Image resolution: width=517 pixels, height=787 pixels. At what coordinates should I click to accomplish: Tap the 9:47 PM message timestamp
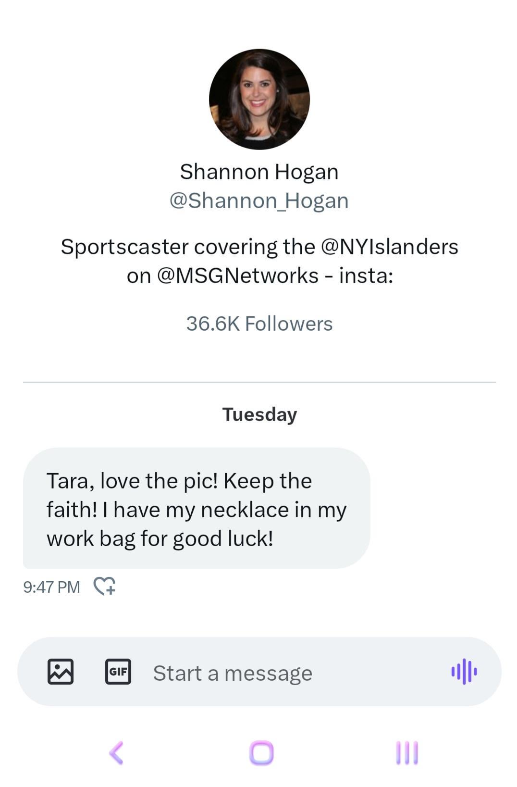pyautogui.click(x=51, y=587)
